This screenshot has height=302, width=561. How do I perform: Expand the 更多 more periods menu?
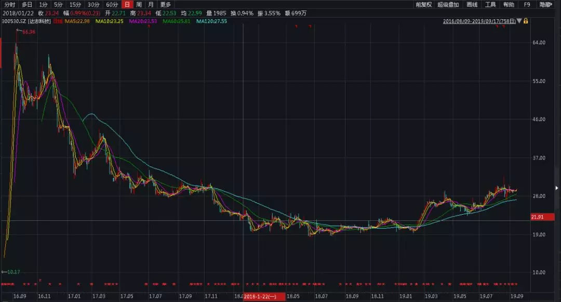coord(165,5)
